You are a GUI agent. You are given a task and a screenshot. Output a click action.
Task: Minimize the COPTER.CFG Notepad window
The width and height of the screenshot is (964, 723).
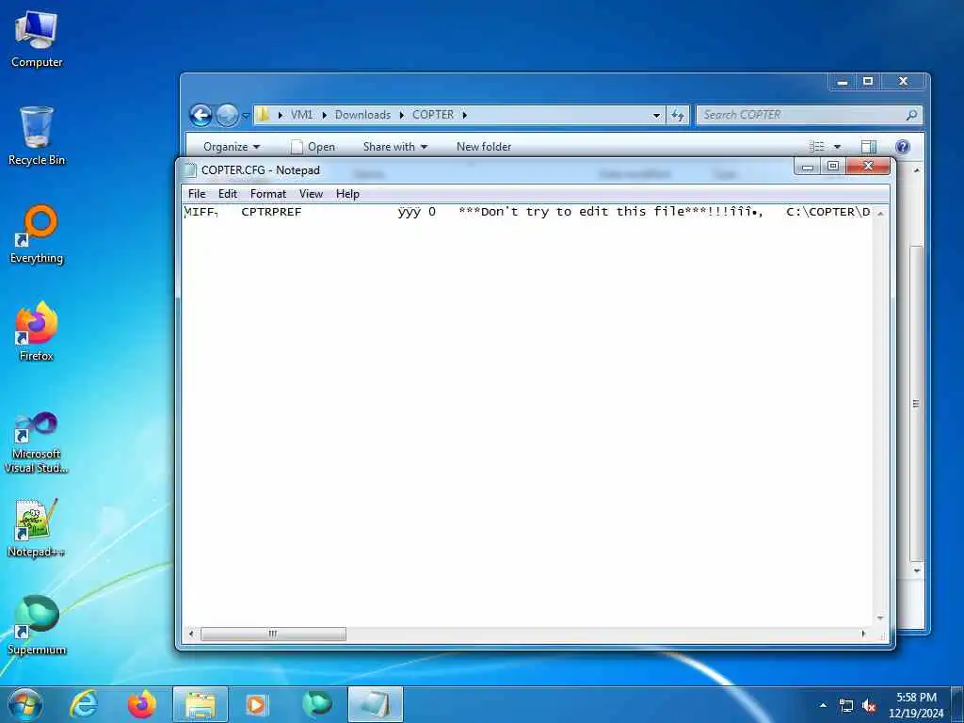808,166
